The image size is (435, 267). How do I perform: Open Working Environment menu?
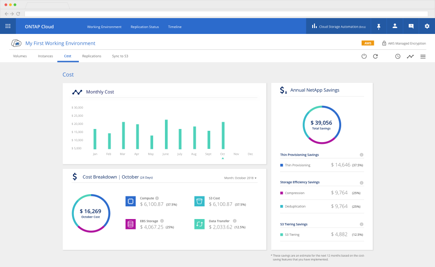[x=104, y=27]
